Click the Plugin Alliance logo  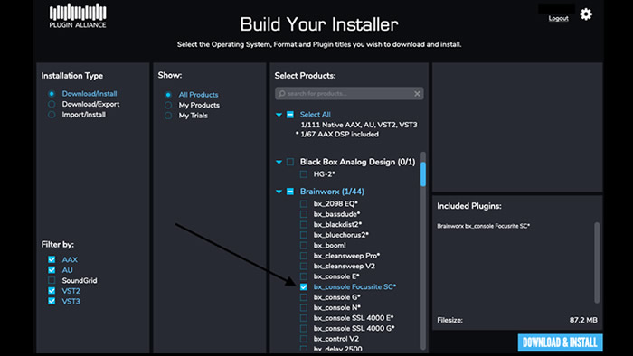click(78, 15)
